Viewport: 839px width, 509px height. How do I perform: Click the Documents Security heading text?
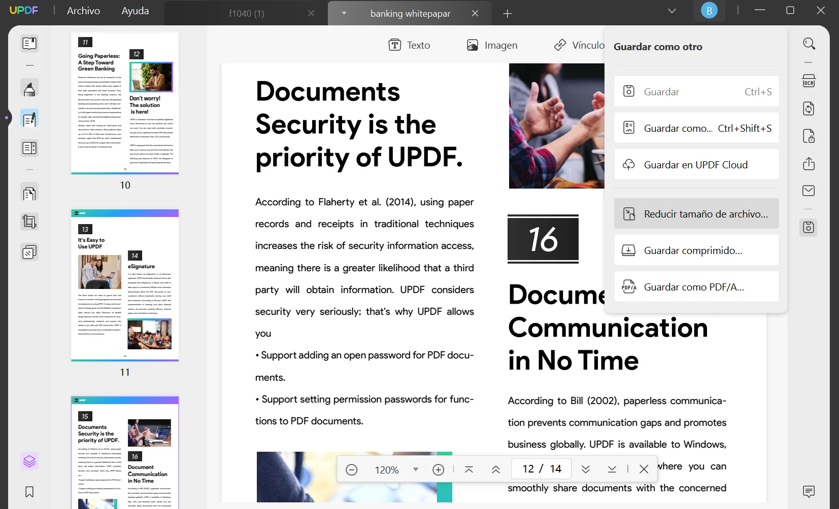359,125
